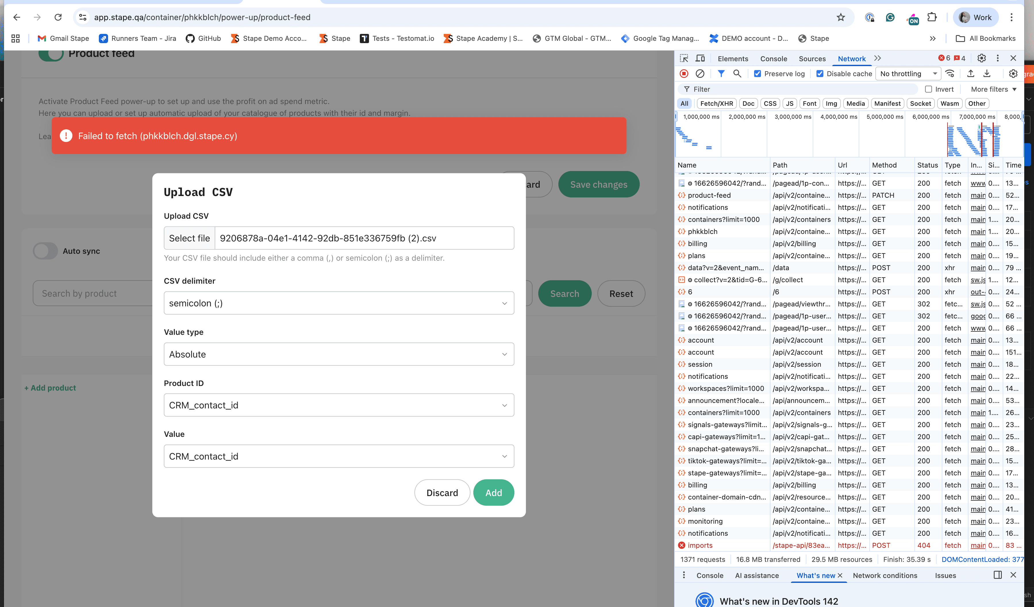Open the inspect element picker

pyautogui.click(x=684, y=58)
